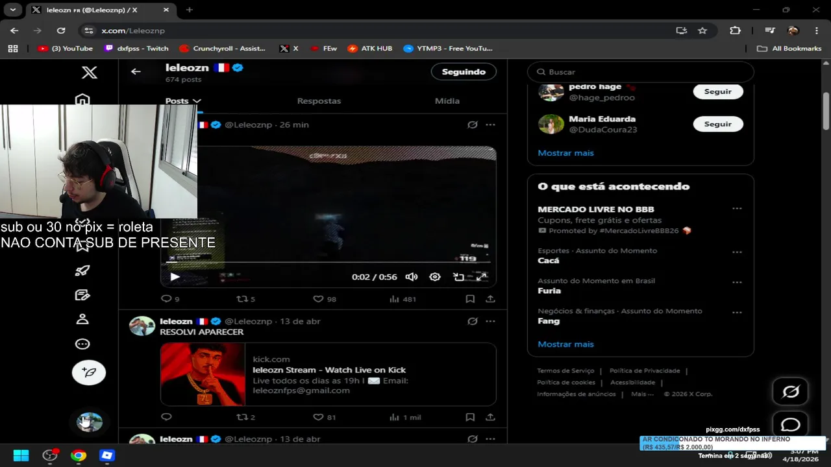Image resolution: width=831 pixels, height=467 pixels.
Task: Switch to the Respostas tab
Action: click(319, 101)
